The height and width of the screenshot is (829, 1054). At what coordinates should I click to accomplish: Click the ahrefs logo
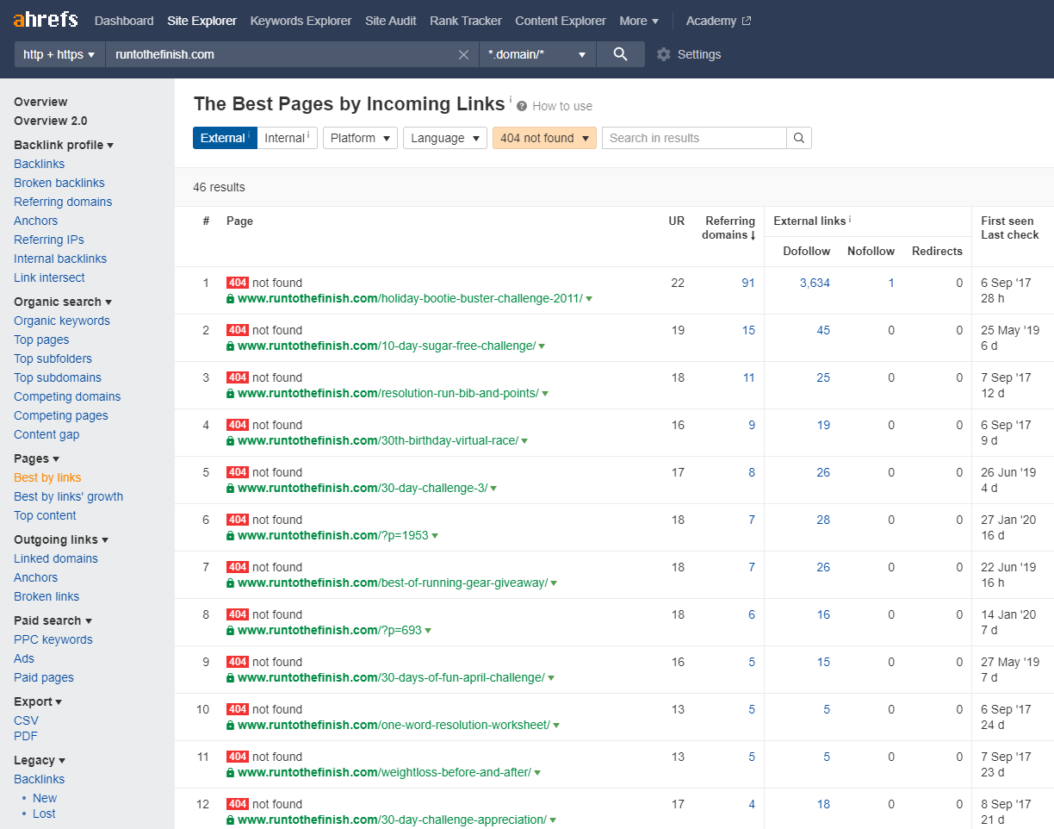coord(46,20)
